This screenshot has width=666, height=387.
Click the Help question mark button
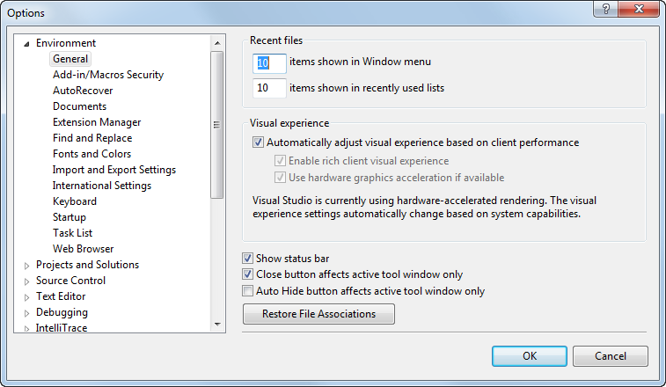pos(605,10)
